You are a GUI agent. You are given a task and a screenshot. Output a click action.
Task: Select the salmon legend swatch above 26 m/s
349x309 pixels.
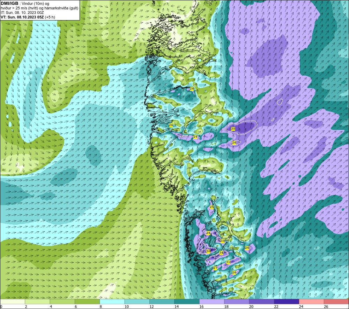[336, 302]
